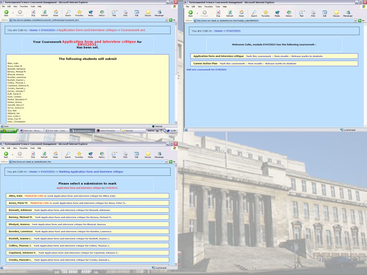Click ENVI2031 breadcrumb in bottom-left window
This screenshot has height=275, width=367.
48,171
